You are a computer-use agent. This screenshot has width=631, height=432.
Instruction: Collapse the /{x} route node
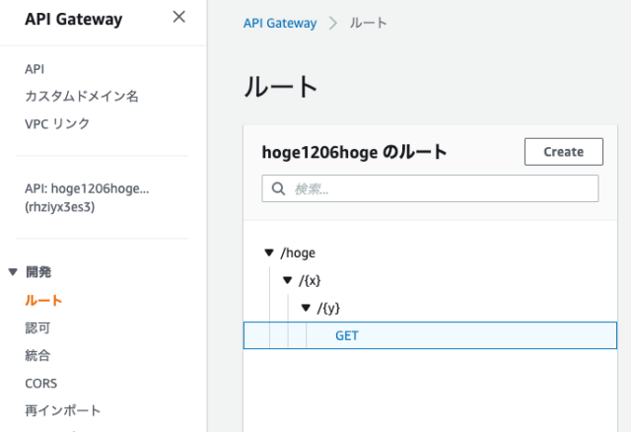(x=287, y=280)
